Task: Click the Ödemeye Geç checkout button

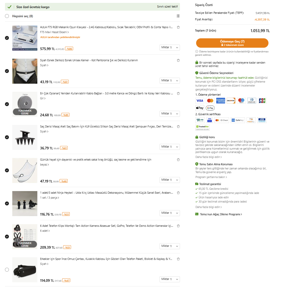Action: tap(232, 43)
